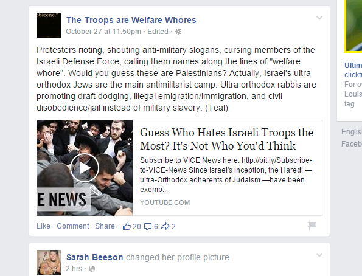Open Sarah Beeson's profile name link

click(95, 257)
